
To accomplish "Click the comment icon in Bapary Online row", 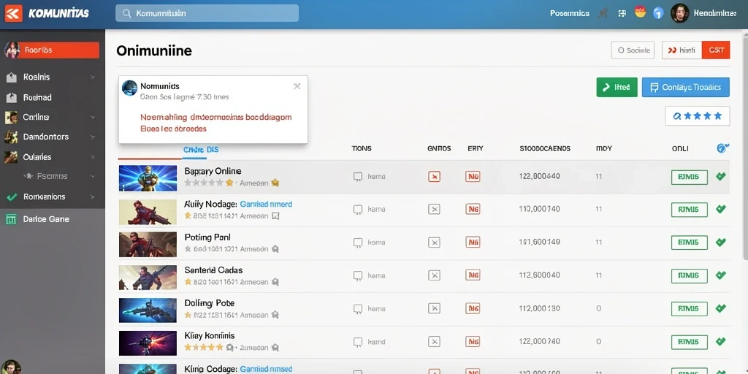I will point(358,177).
